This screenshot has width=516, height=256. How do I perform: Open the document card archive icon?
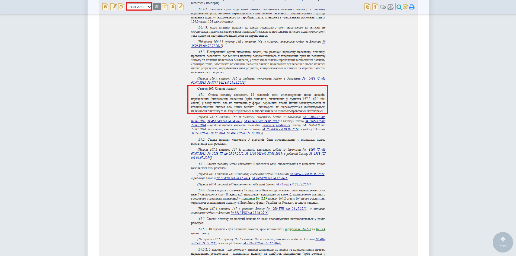click(x=105, y=7)
